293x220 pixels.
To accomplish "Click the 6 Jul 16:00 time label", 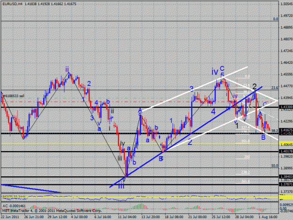I will click(103, 217).
